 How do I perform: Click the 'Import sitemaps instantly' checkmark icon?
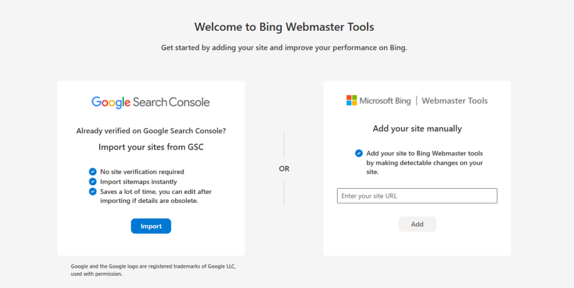(92, 182)
